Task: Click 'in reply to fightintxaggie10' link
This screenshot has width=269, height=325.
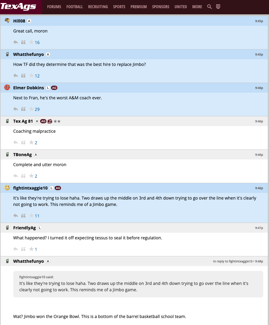Action: (233, 261)
